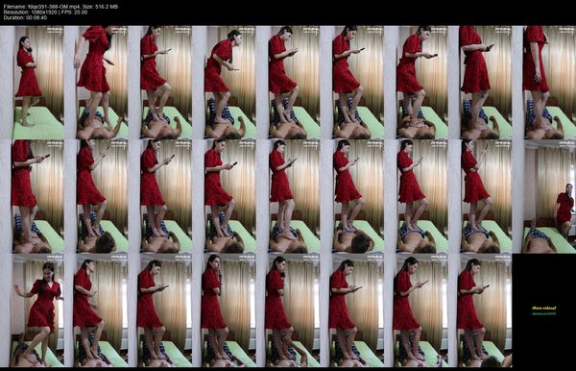Open first thumbnail in bottom row
Screen dimensions: 576x371
(x=32, y=309)
